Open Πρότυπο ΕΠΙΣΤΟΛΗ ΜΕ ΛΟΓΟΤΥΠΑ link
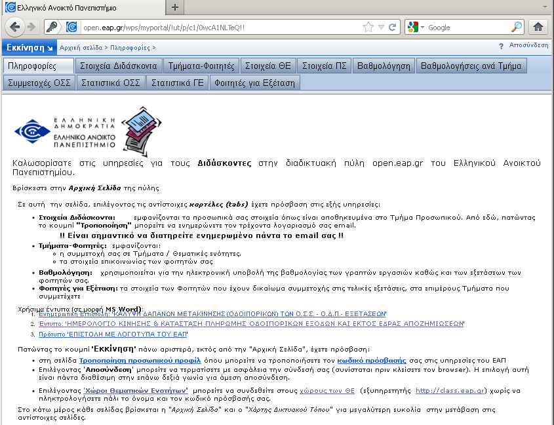The width and height of the screenshot is (554, 425). [x=113, y=334]
